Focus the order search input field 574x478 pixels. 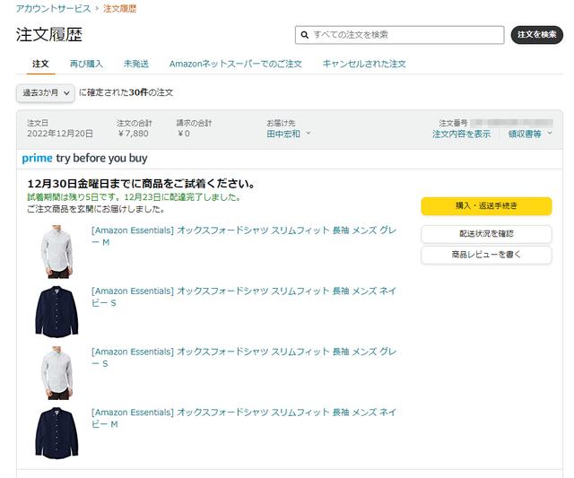399,35
